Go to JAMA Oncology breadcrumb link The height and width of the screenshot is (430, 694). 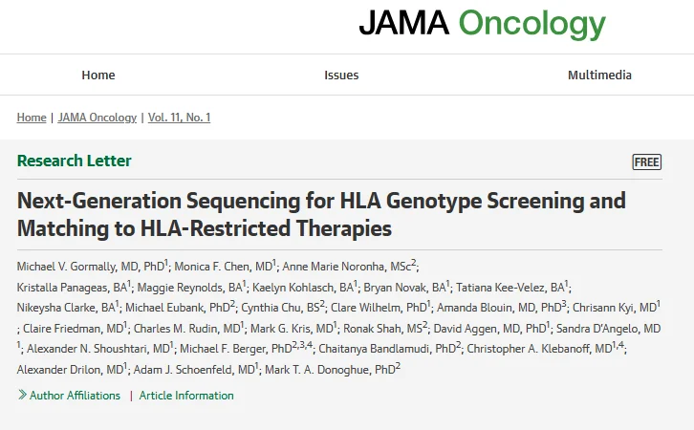click(x=98, y=118)
